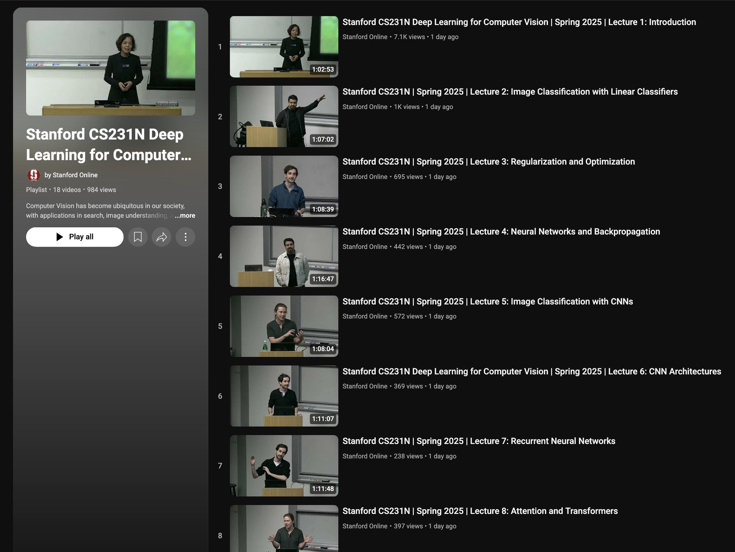Viewport: 735px width, 552px height.
Task: Open the Lecture 7 video thumbnail
Action: pos(284,466)
